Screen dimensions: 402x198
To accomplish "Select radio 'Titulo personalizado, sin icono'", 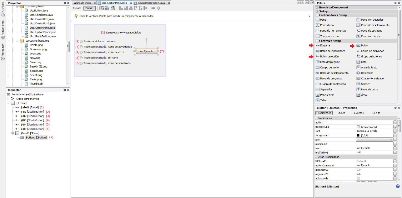I will [81, 58].
